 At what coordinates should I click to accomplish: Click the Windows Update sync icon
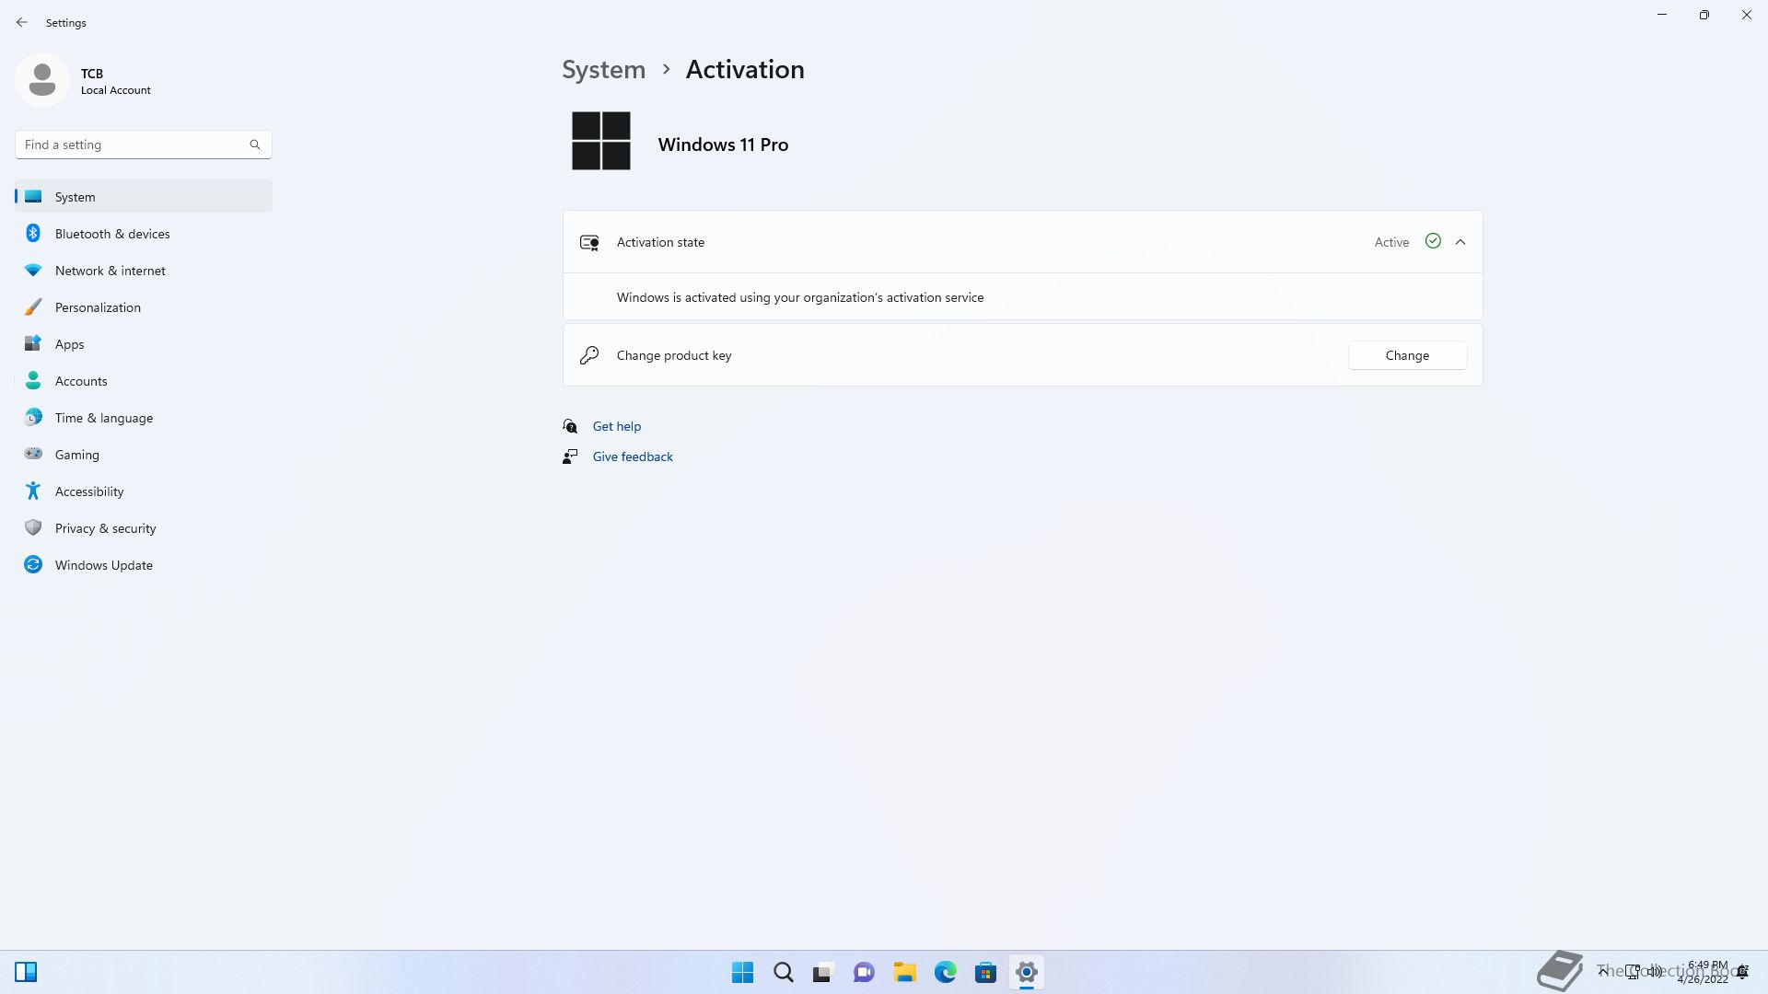[x=33, y=564]
